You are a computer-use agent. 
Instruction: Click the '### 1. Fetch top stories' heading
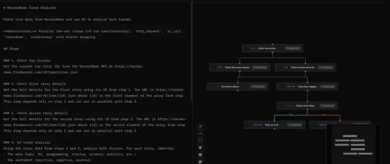coord(27,61)
